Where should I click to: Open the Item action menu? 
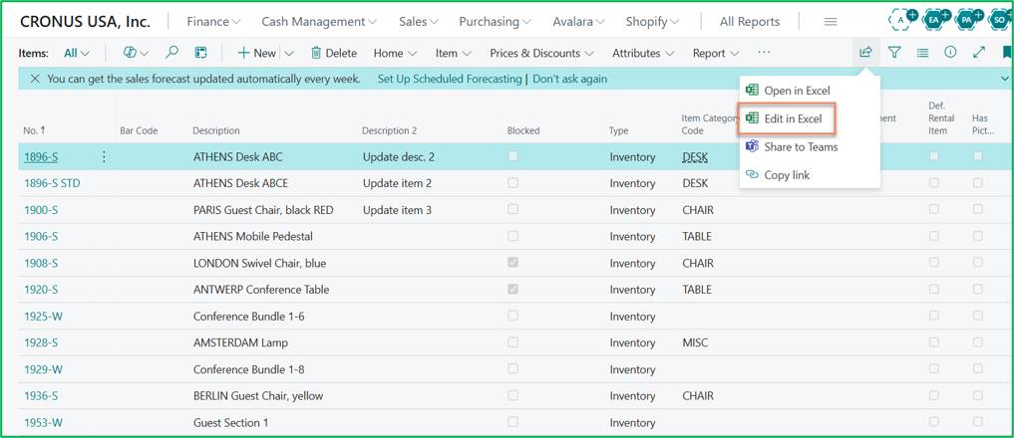click(x=453, y=53)
